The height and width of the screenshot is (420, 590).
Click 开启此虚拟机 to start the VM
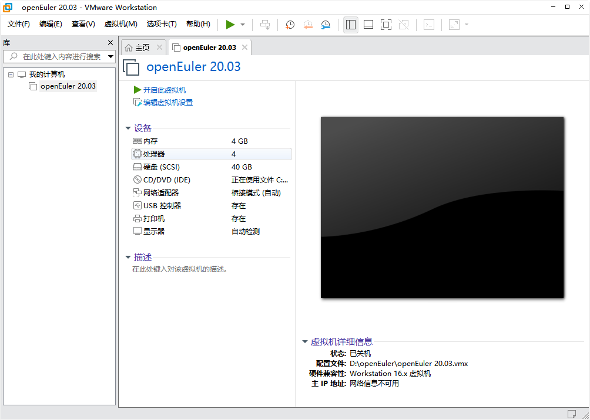(164, 90)
